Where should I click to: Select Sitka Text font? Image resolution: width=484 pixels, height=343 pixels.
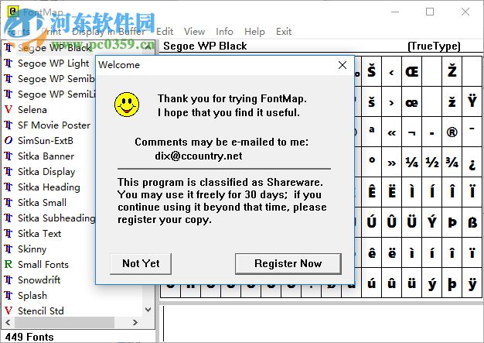tap(39, 233)
